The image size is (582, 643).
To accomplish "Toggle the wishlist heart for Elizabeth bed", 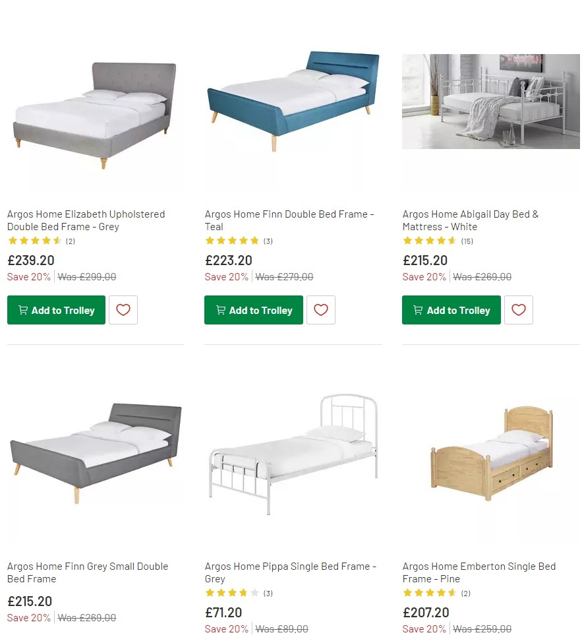I will point(123,310).
